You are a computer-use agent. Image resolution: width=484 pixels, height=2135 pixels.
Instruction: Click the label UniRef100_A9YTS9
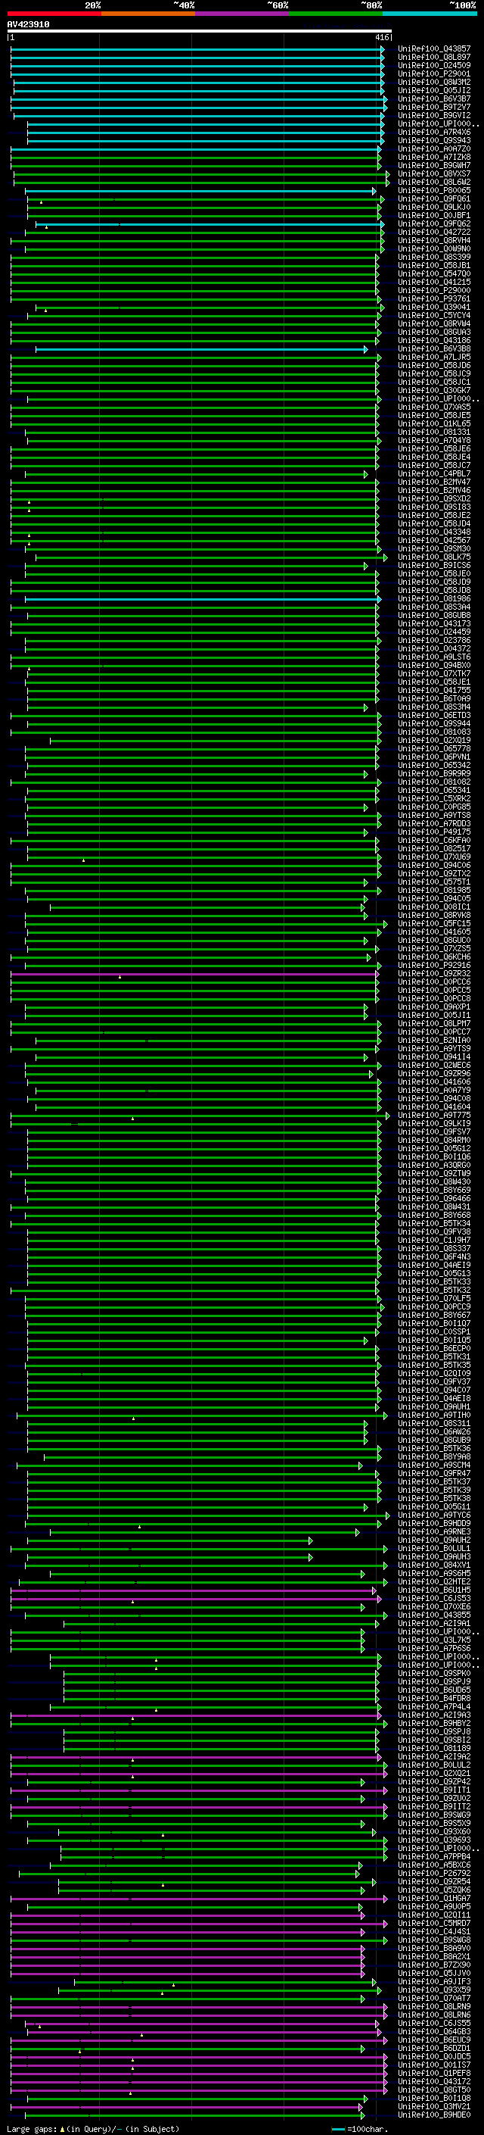[x=433, y=1049]
